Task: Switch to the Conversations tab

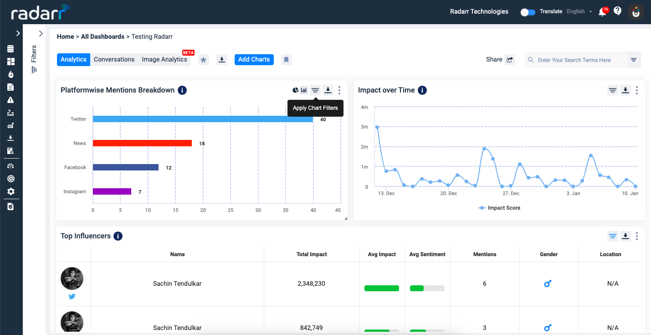Action: point(114,59)
